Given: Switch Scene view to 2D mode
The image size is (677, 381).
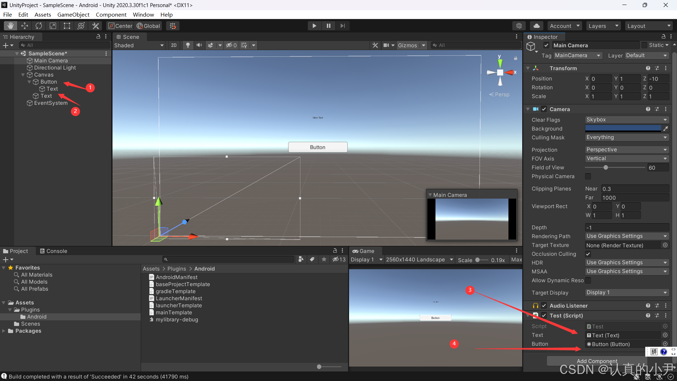Looking at the screenshot, I should click(x=174, y=45).
